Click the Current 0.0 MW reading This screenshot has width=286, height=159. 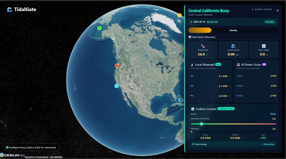pos(205,138)
